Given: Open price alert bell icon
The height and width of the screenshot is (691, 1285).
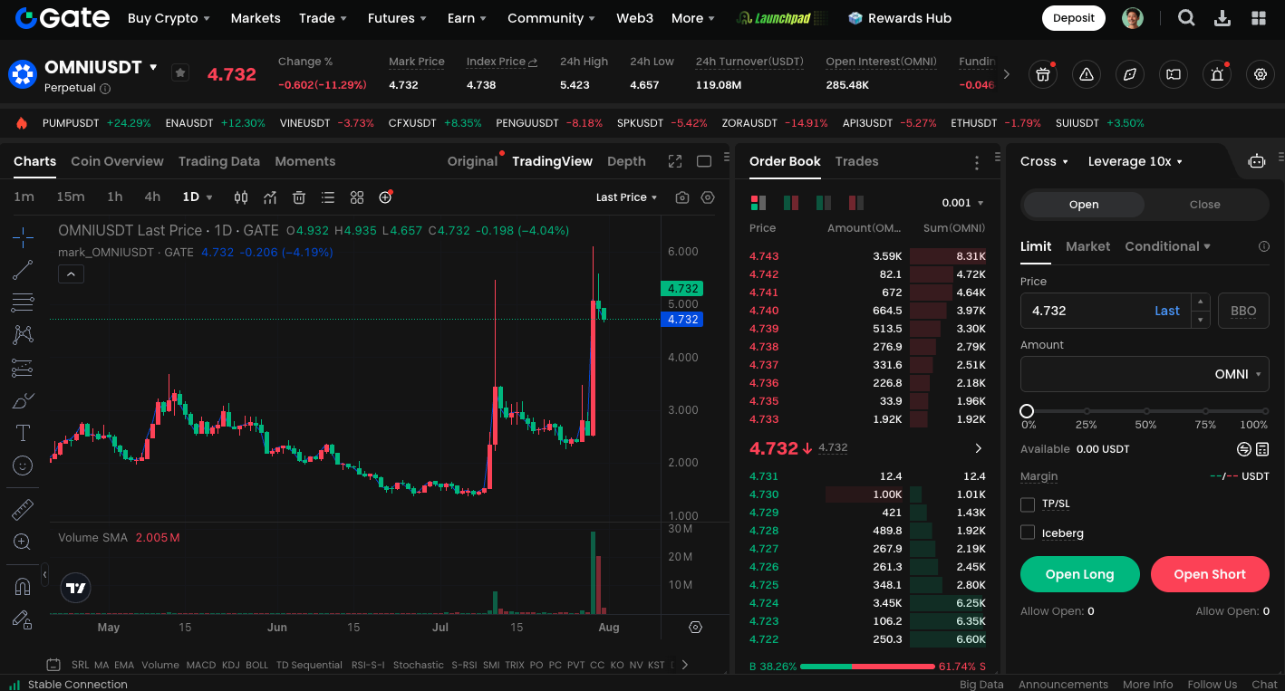Looking at the screenshot, I should coord(1217,74).
